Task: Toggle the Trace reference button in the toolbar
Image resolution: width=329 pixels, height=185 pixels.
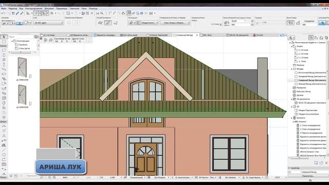Action: tap(68, 13)
